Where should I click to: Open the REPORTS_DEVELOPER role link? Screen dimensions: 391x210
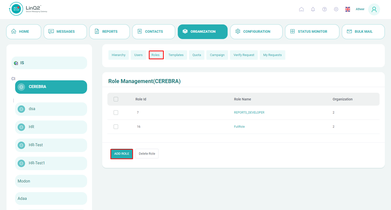[249, 113]
